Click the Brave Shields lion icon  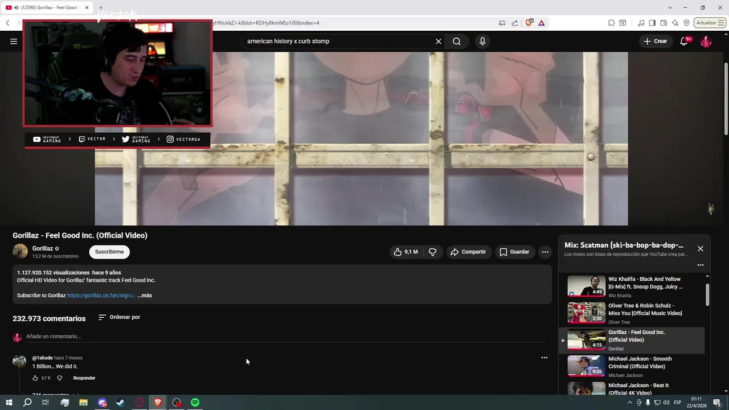tap(529, 23)
